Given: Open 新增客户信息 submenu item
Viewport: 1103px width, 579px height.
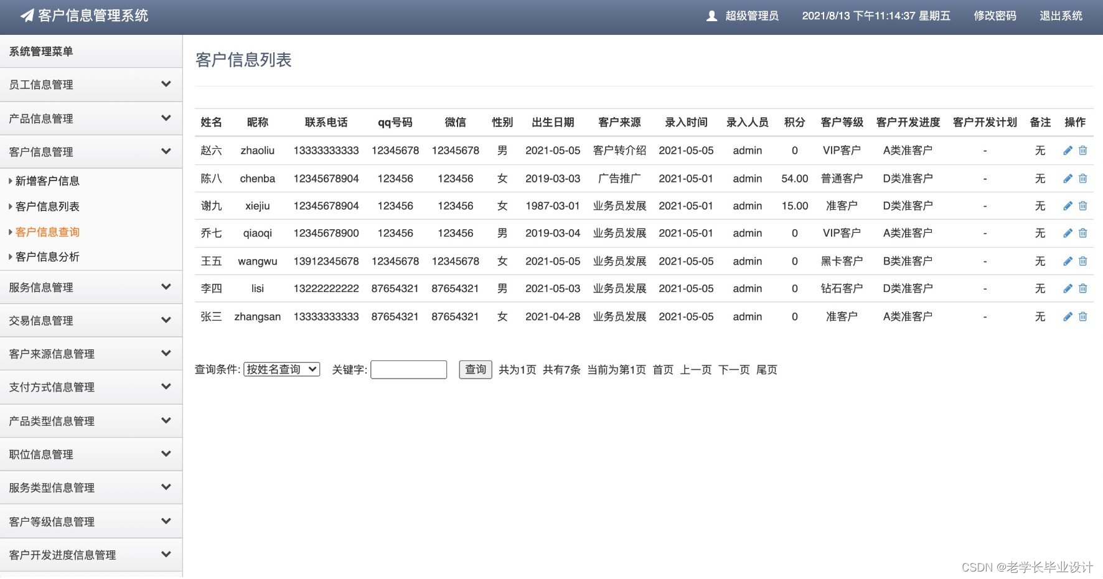Looking at the screenshot, I should 47,181.
